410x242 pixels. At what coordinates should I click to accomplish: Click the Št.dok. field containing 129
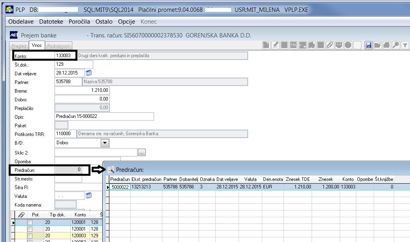point(74,64)
